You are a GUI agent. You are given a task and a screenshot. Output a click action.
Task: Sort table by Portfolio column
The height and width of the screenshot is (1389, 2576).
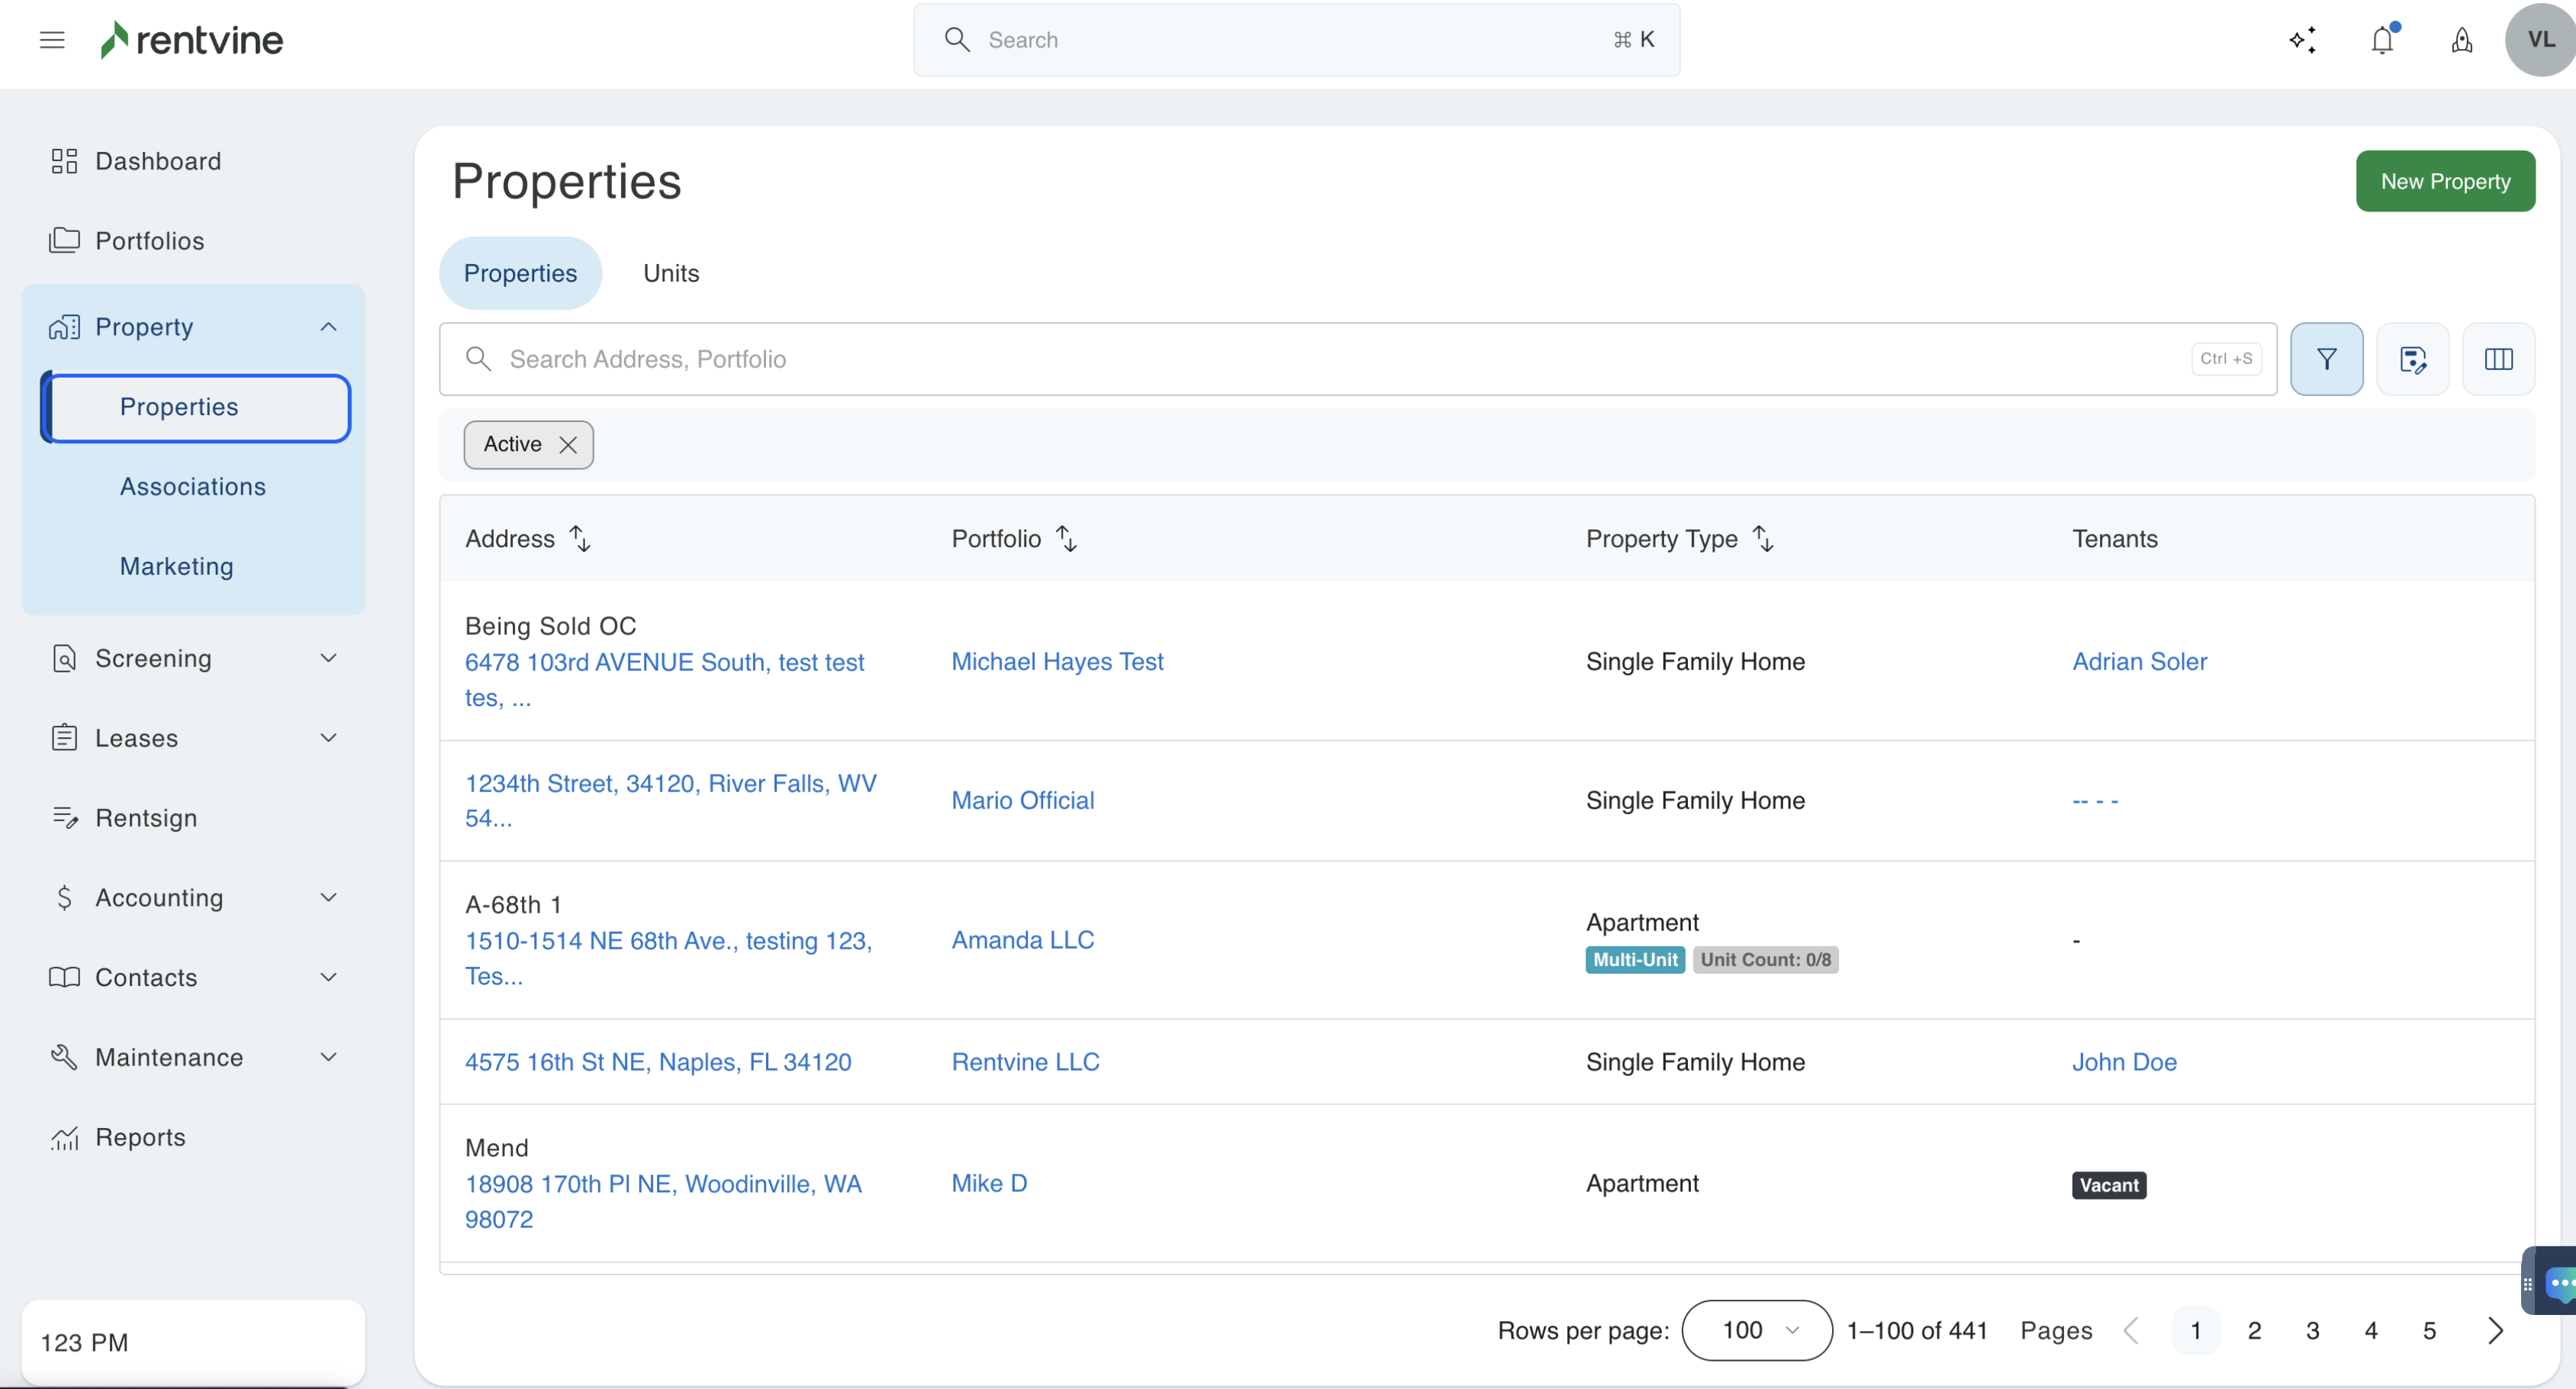click(x=1066, y=539)
